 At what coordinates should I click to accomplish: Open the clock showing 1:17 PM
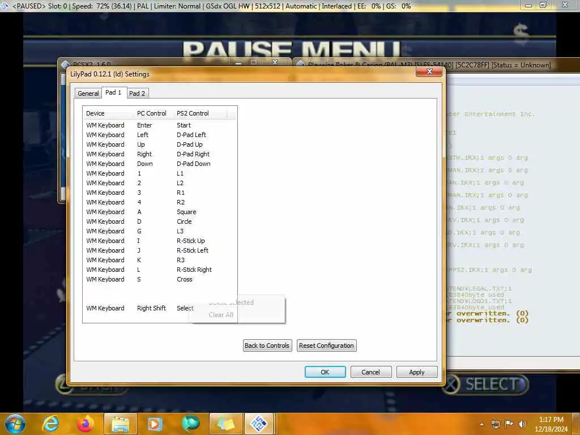click(551, 424)
